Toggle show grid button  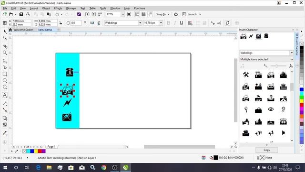143,14
